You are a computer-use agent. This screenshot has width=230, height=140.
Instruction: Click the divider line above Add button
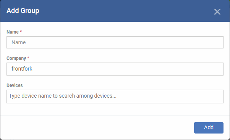click(x=115, y=116)
